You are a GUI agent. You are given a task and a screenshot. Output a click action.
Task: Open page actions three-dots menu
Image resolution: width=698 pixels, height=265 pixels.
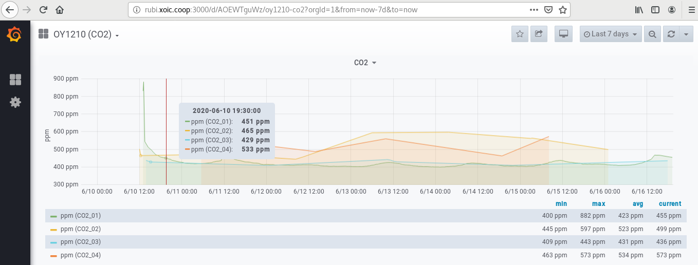(x=535, y=9)
